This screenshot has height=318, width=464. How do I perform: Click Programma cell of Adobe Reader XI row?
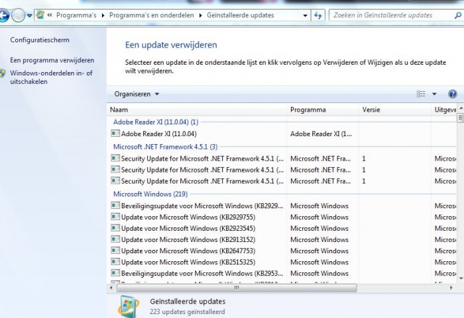[321, 134]
